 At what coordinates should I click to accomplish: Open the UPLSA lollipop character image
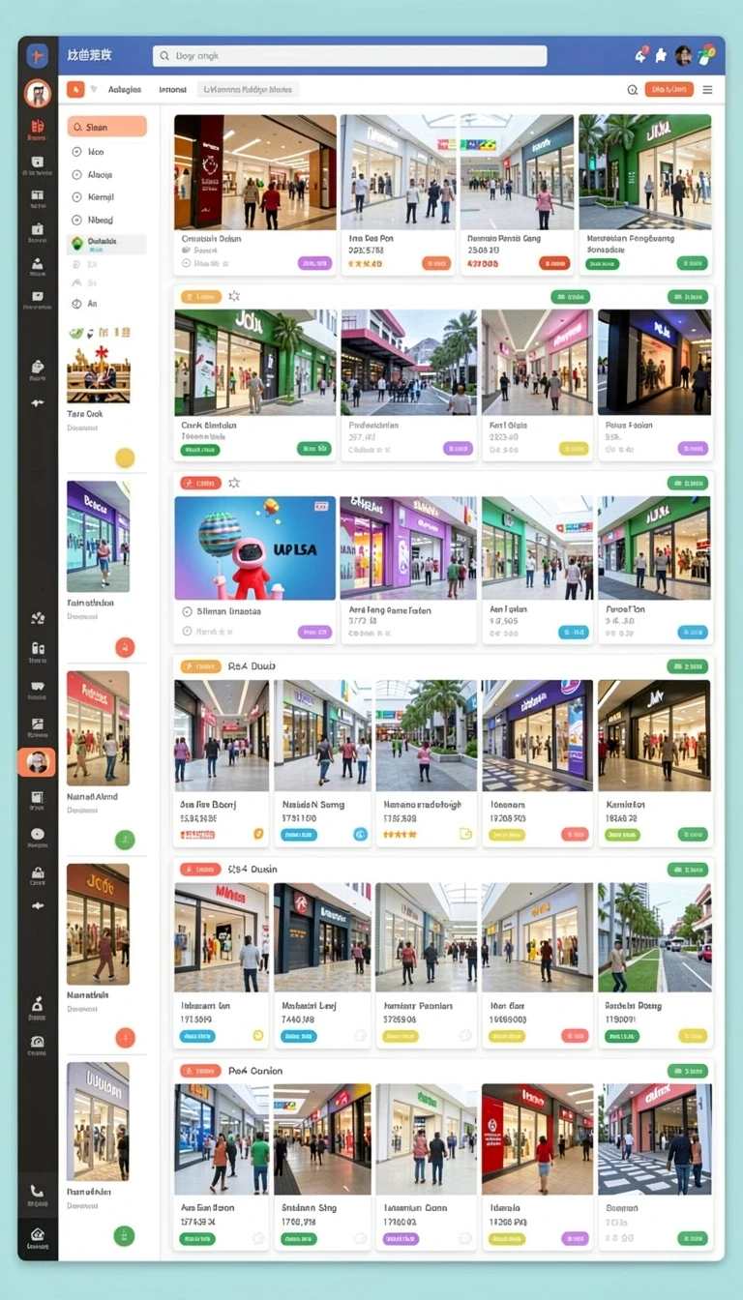coord(255,548)
